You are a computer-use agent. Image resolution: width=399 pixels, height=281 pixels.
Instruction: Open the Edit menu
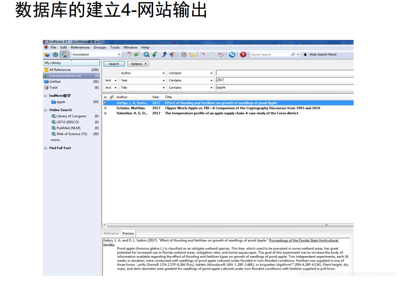tap(64, 47)
